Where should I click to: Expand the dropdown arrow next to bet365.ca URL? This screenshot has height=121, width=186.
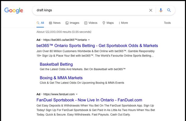point(89,40)
